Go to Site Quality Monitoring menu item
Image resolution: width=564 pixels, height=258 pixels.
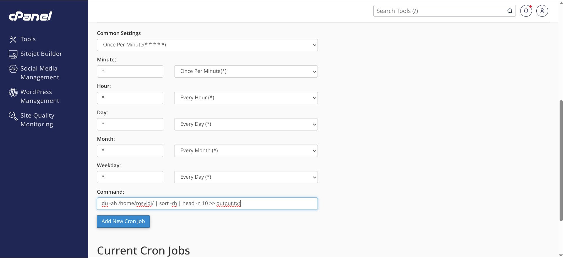(37, 120)
